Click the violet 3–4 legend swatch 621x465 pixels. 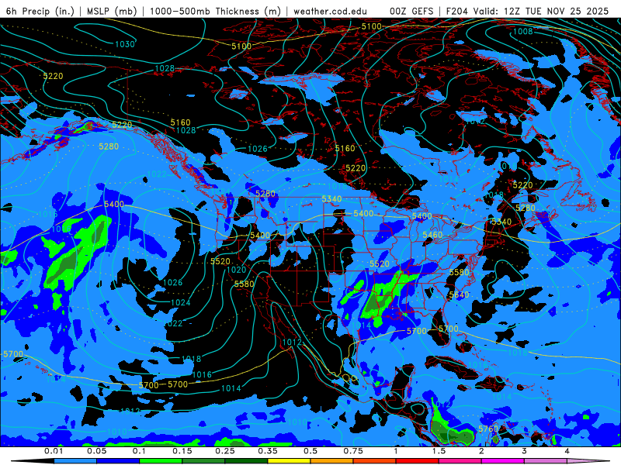pyautogui.click(x=546, y=461)
